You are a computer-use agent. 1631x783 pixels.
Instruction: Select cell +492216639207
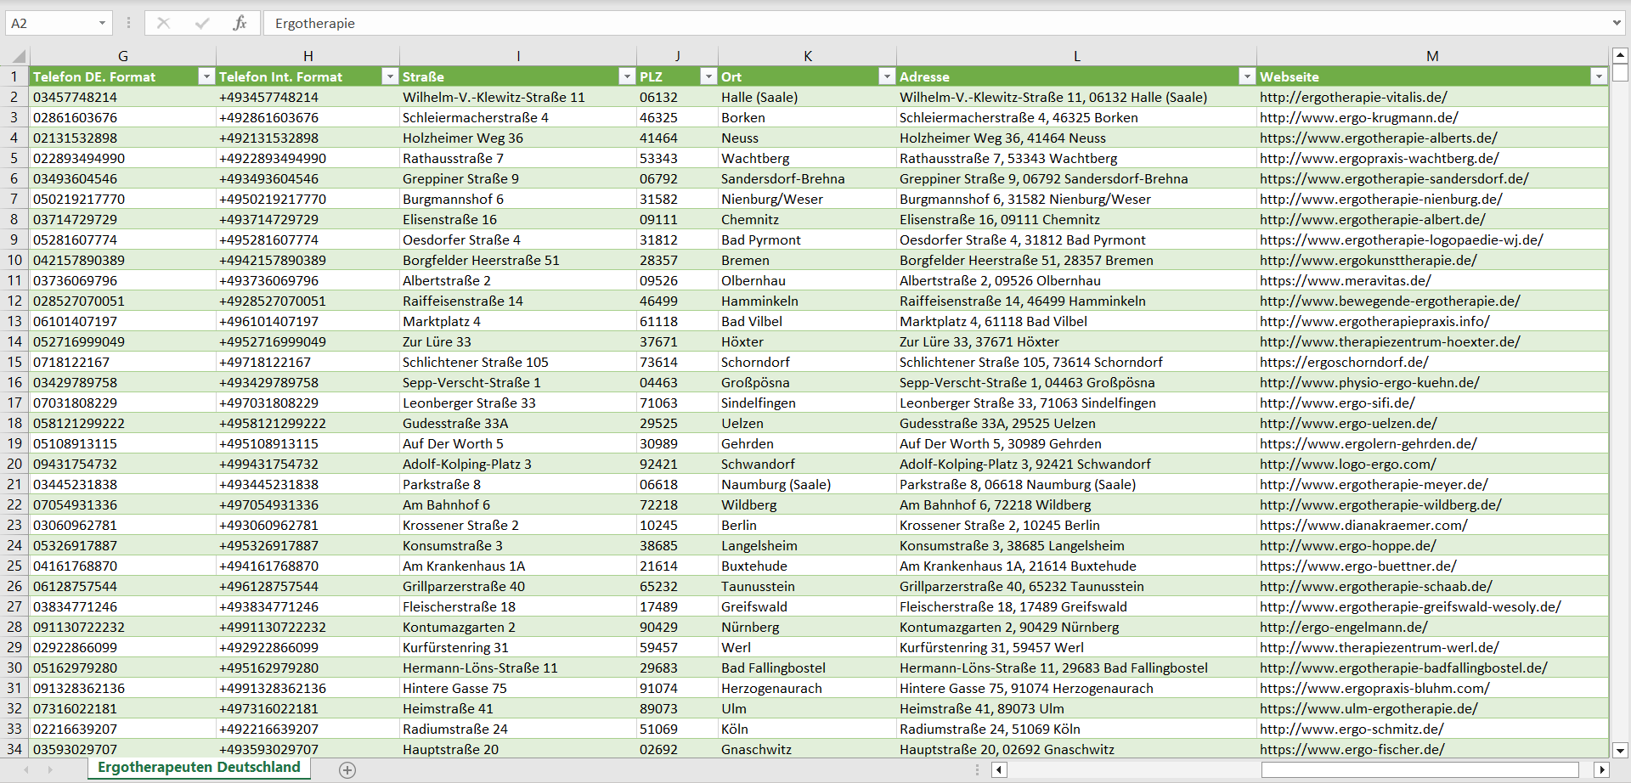pos(308,729)
